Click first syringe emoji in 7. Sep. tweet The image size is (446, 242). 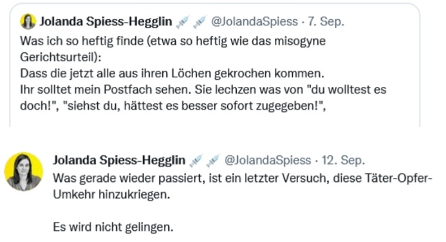tap(182, 22)
